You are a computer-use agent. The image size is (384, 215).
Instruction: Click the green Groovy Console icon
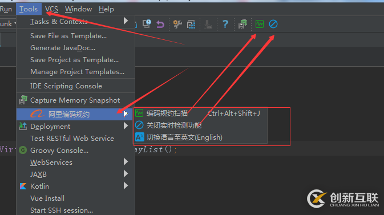pyautogui.click(x=23, y=150)
